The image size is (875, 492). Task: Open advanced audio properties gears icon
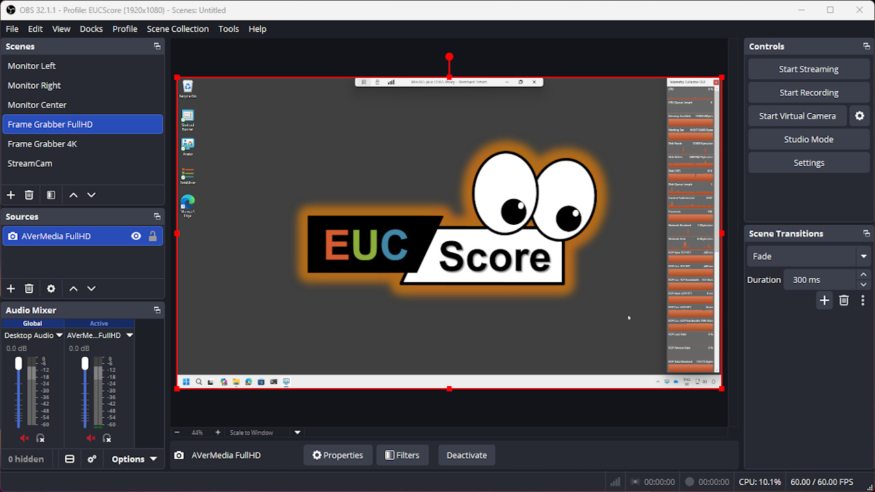92,459
